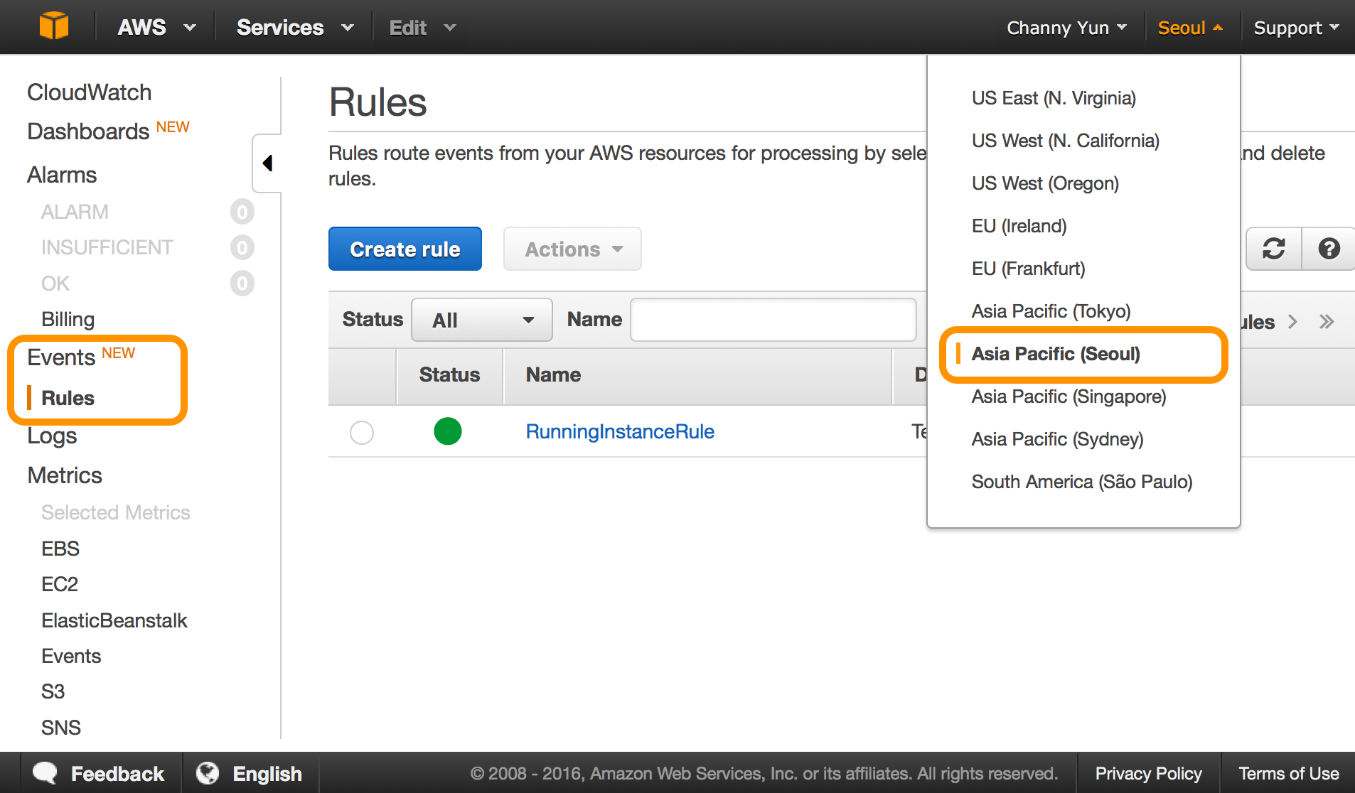Show alarms in OK state
This screenshot has width=1355, height=793.
pos(55,284)
